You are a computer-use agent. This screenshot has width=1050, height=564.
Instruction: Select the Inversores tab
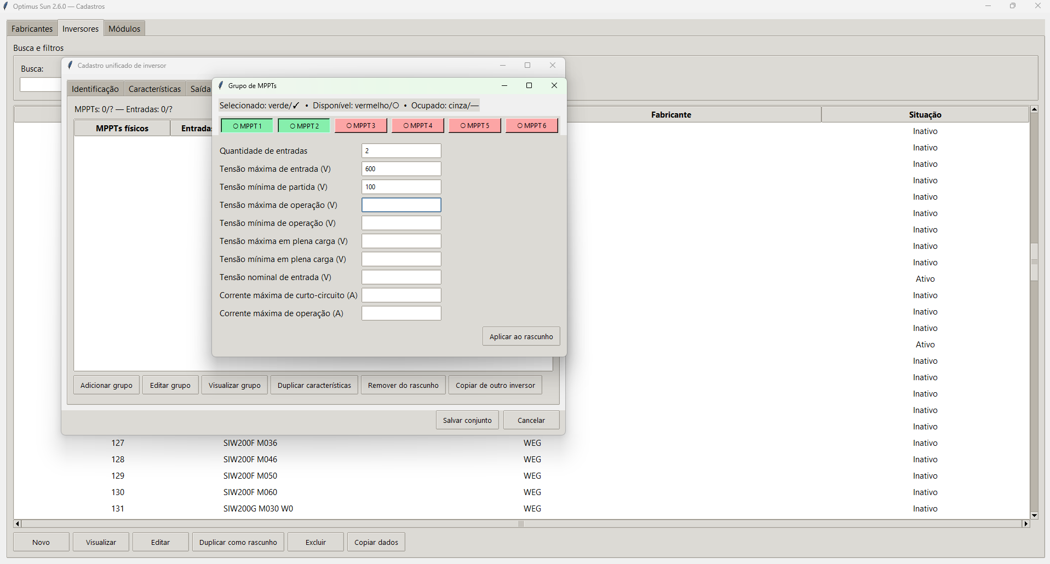coord(81,28)
